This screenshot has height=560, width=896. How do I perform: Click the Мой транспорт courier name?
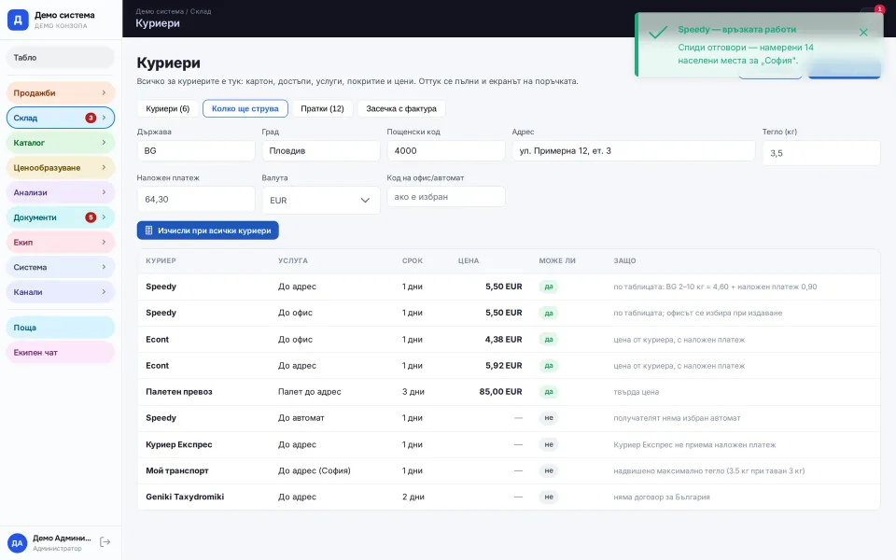point(177,470)
